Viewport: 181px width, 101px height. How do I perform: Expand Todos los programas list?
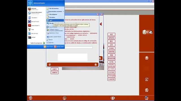coord(38,43)
